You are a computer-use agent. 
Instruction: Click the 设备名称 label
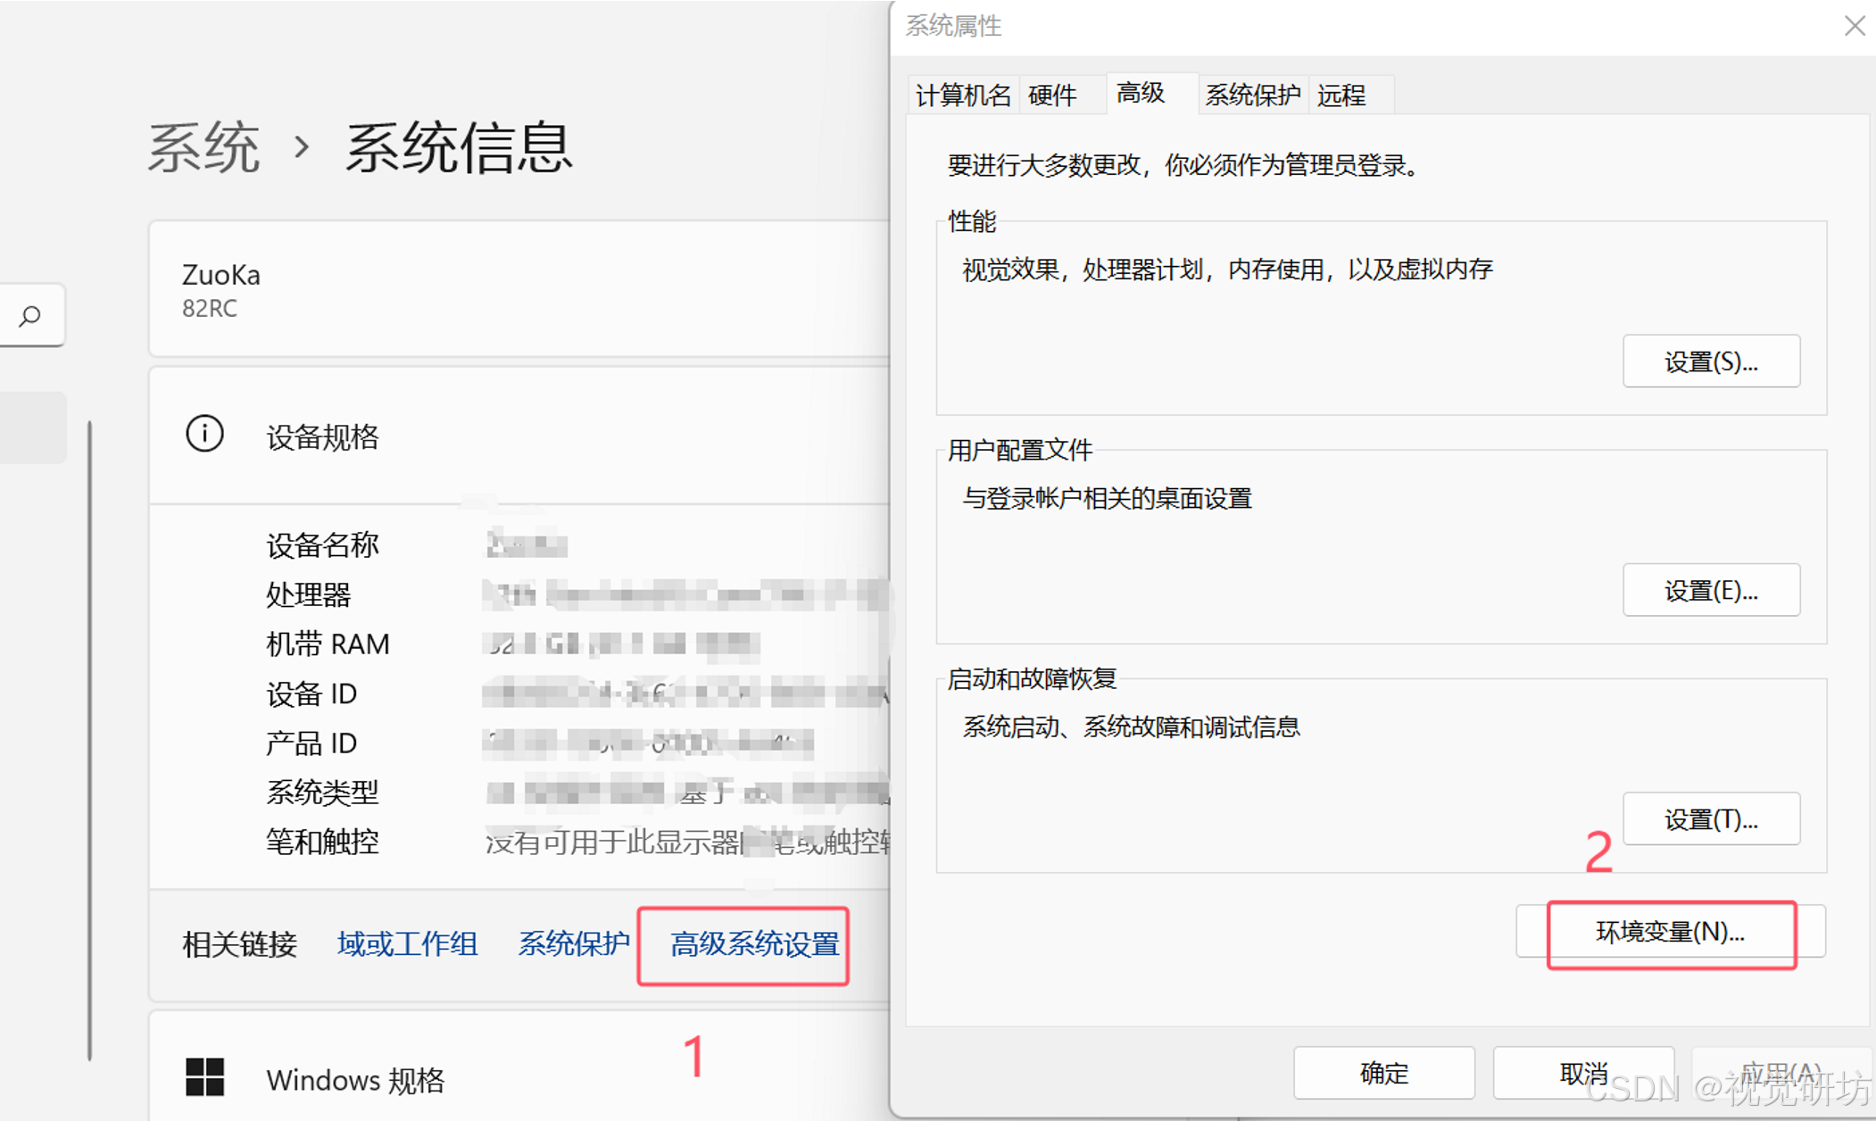(x=323, y=544)
